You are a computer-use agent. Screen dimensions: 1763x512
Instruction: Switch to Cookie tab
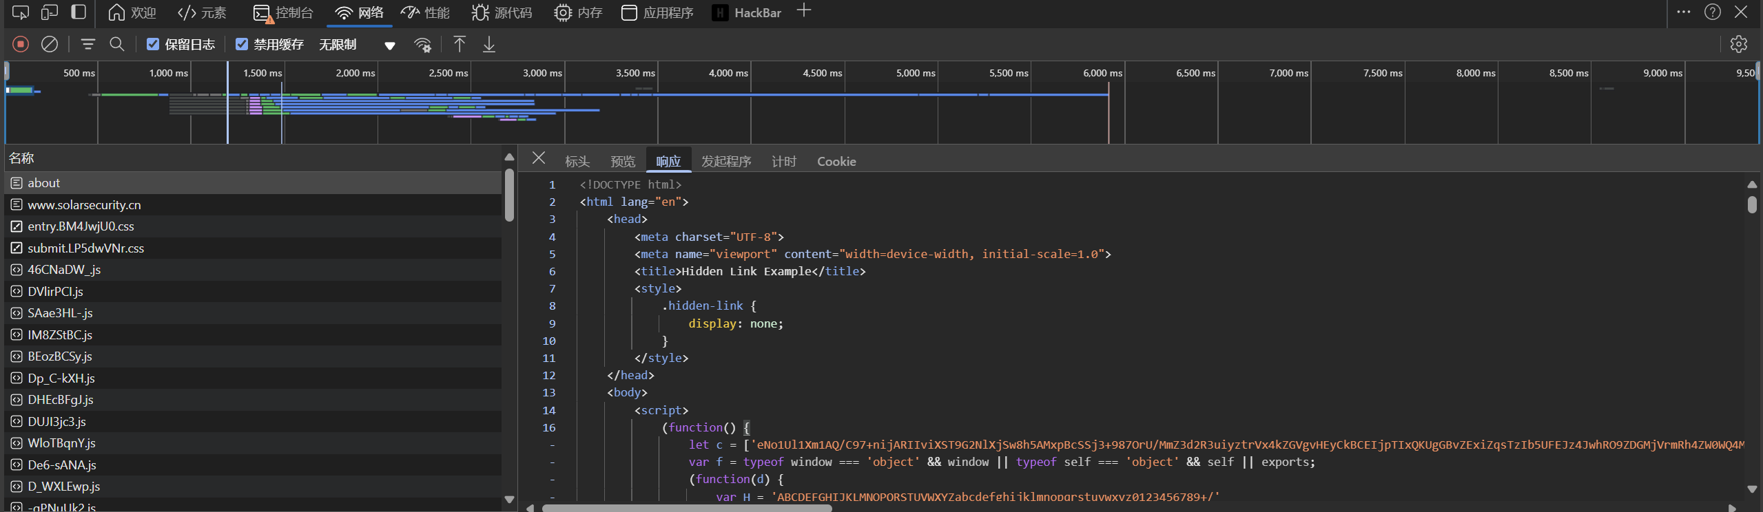point(836,161)
